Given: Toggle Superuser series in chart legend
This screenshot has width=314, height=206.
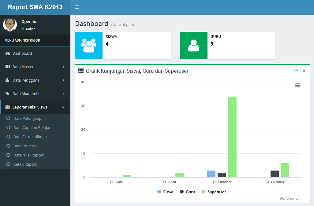Looking at the screenshot, I should (x=214, y=192).
